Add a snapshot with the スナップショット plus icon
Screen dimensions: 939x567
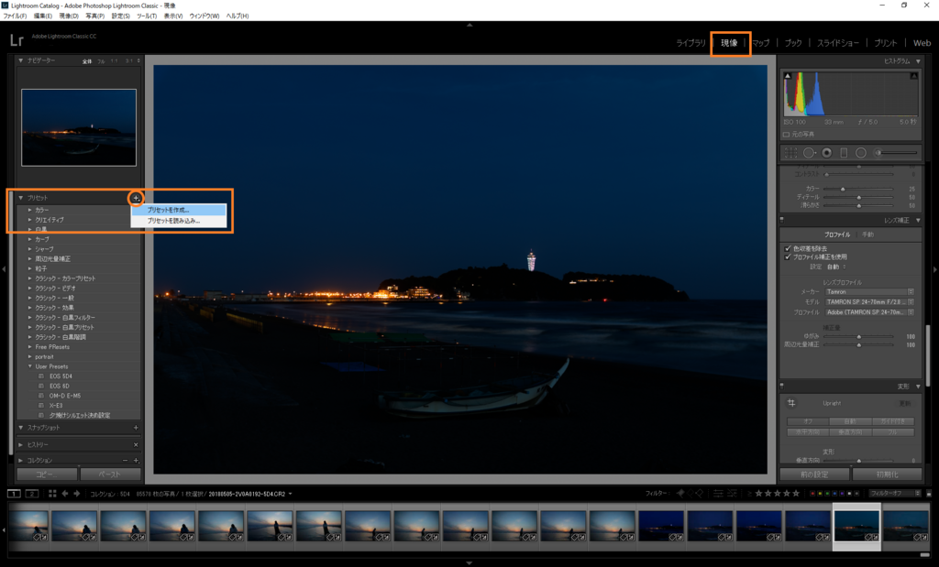(x=136, y=428)
